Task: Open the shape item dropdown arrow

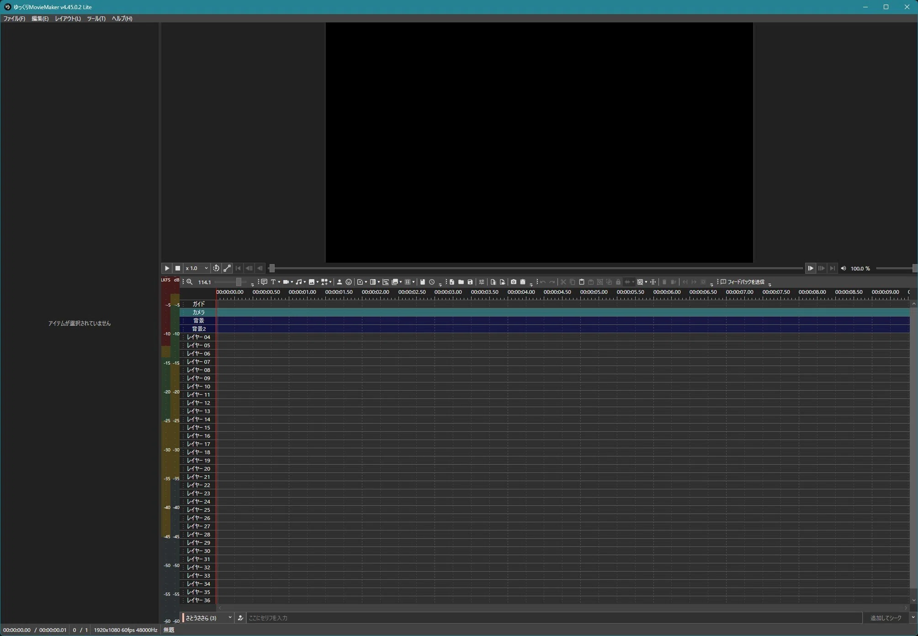Action: pyautogui.click(x=330, y=282)
